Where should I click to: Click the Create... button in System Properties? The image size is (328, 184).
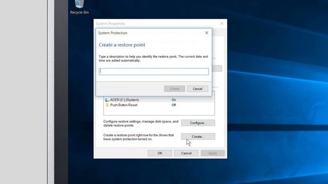pos(198,136)
